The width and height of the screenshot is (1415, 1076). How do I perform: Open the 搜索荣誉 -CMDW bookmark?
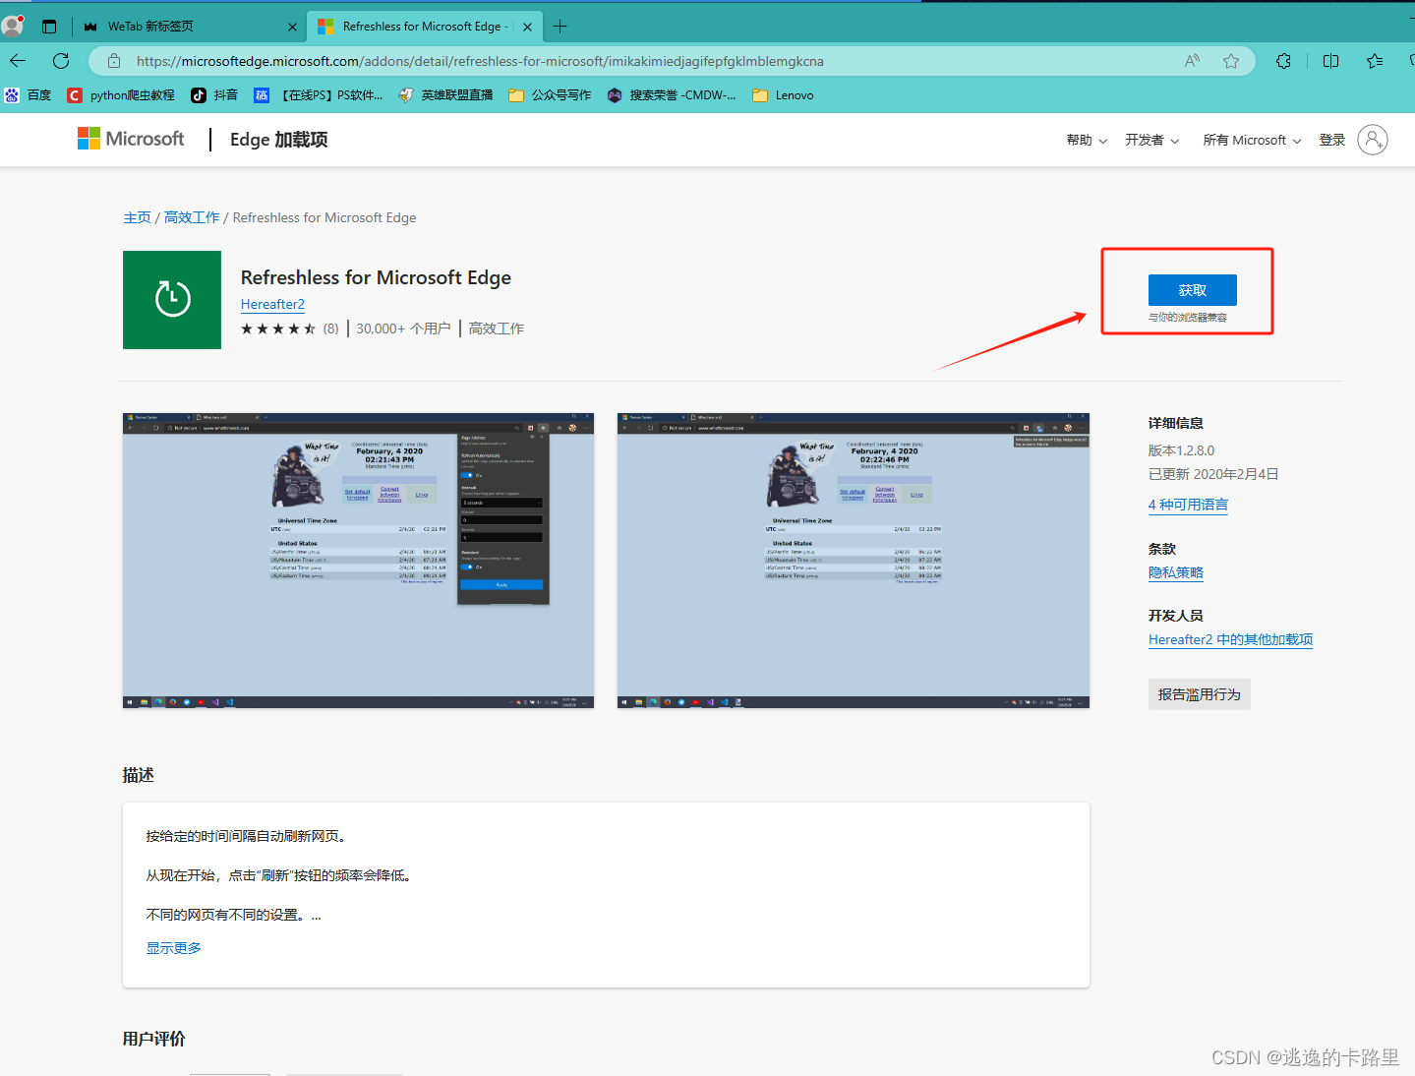point(672,95)
